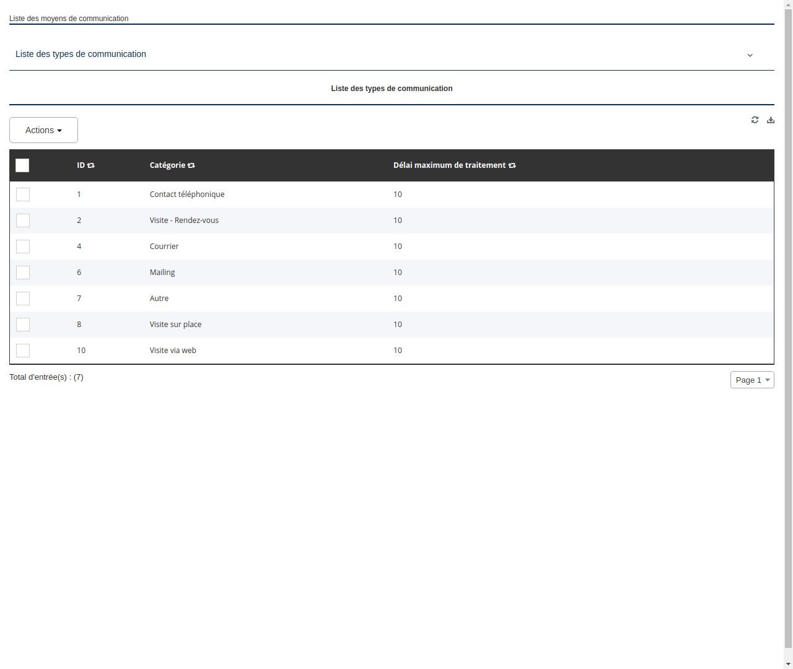Collapse the Liste des types de communication section
This screenshot has height=669, width=793.
pyautogui.click(x=750, y=55)
